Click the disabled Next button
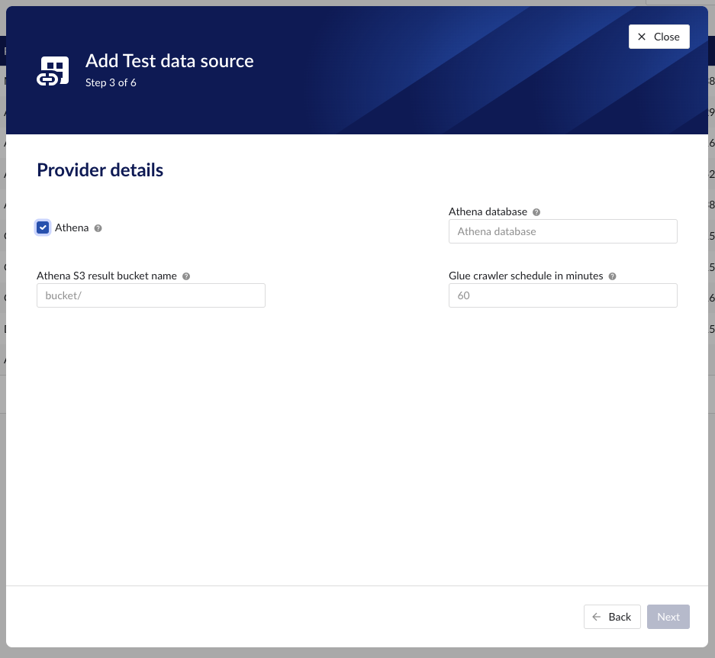The image size is (715, 658). tap(668, 616)
